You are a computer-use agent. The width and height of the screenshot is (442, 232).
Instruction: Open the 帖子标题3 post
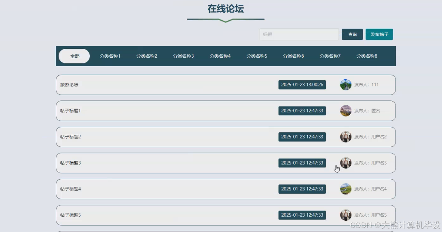click(226, 163)
